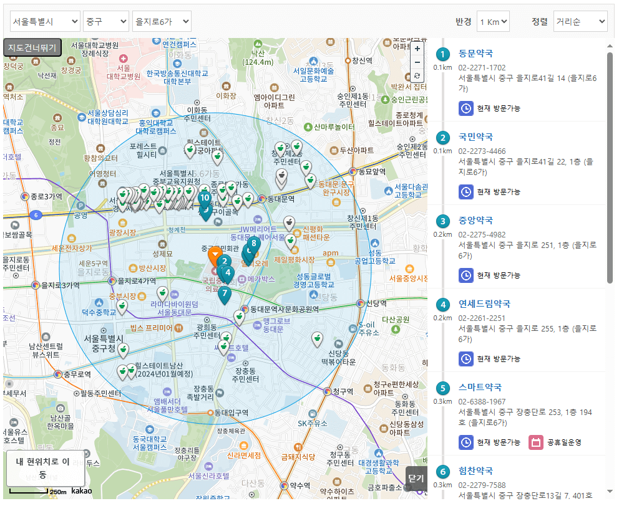Click result number 3 badge for 중앙약국
Image resolution: width=619 pixels, height=506 pixels.
(442, 221)
